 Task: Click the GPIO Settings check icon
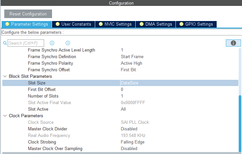(x=181, y=24)
